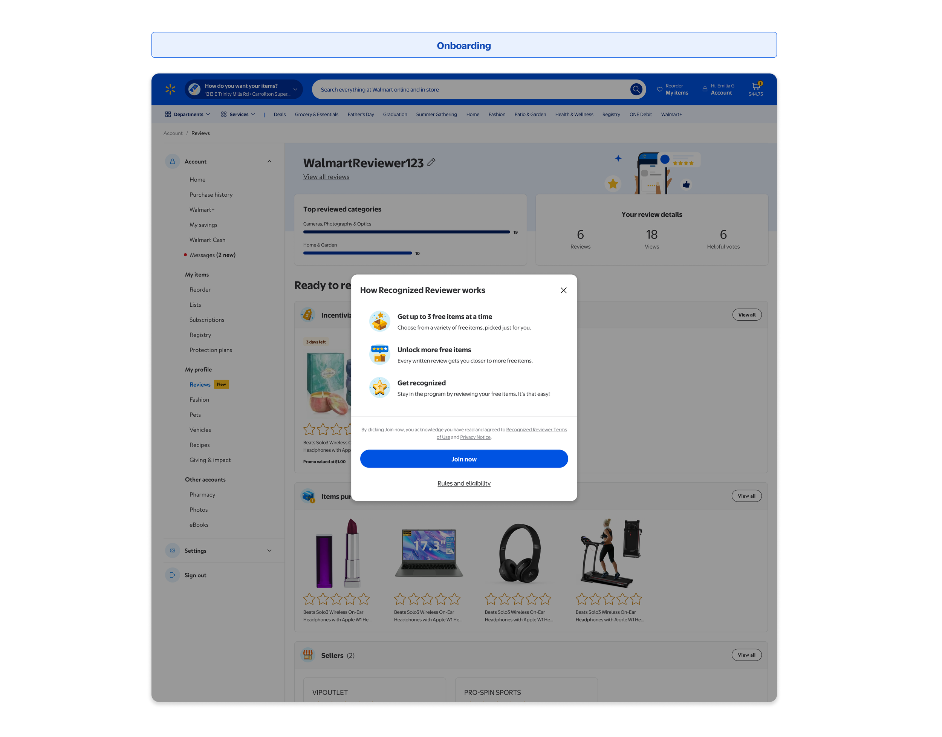Open Walmart Cash in sidebar
The height and width of the screenshot is (737, 942).
tap(207, 240)
